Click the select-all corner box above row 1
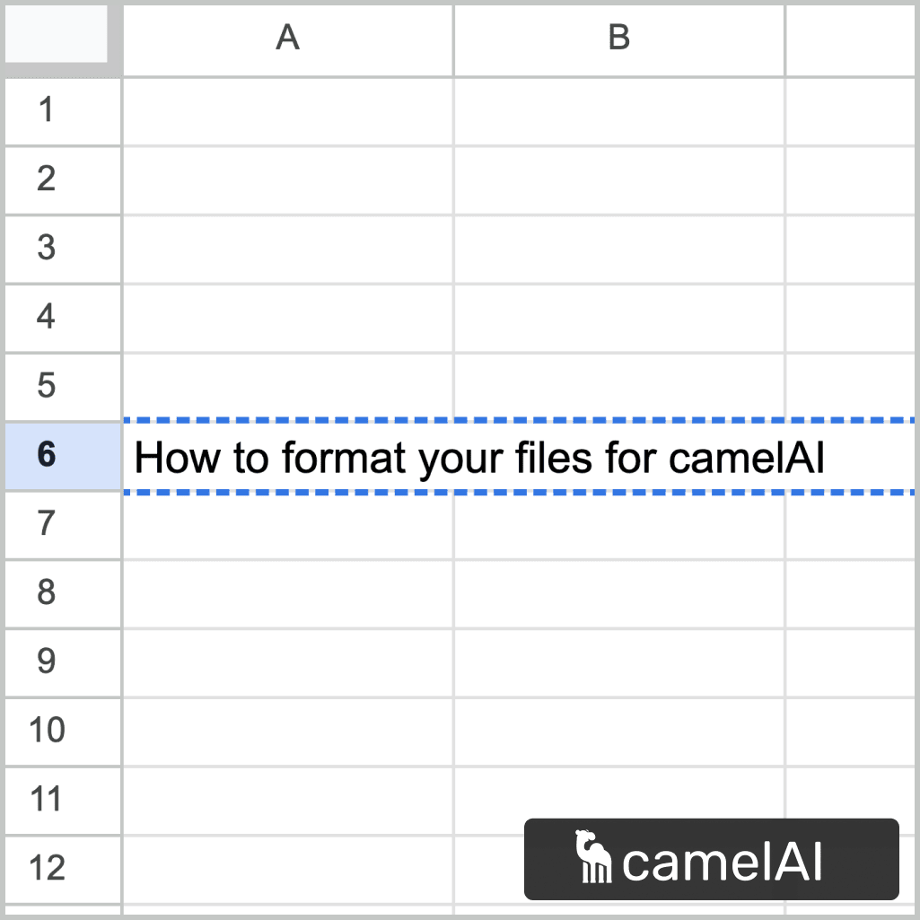The width and height of the screenshot is (920, 920). tap(56, 38)
